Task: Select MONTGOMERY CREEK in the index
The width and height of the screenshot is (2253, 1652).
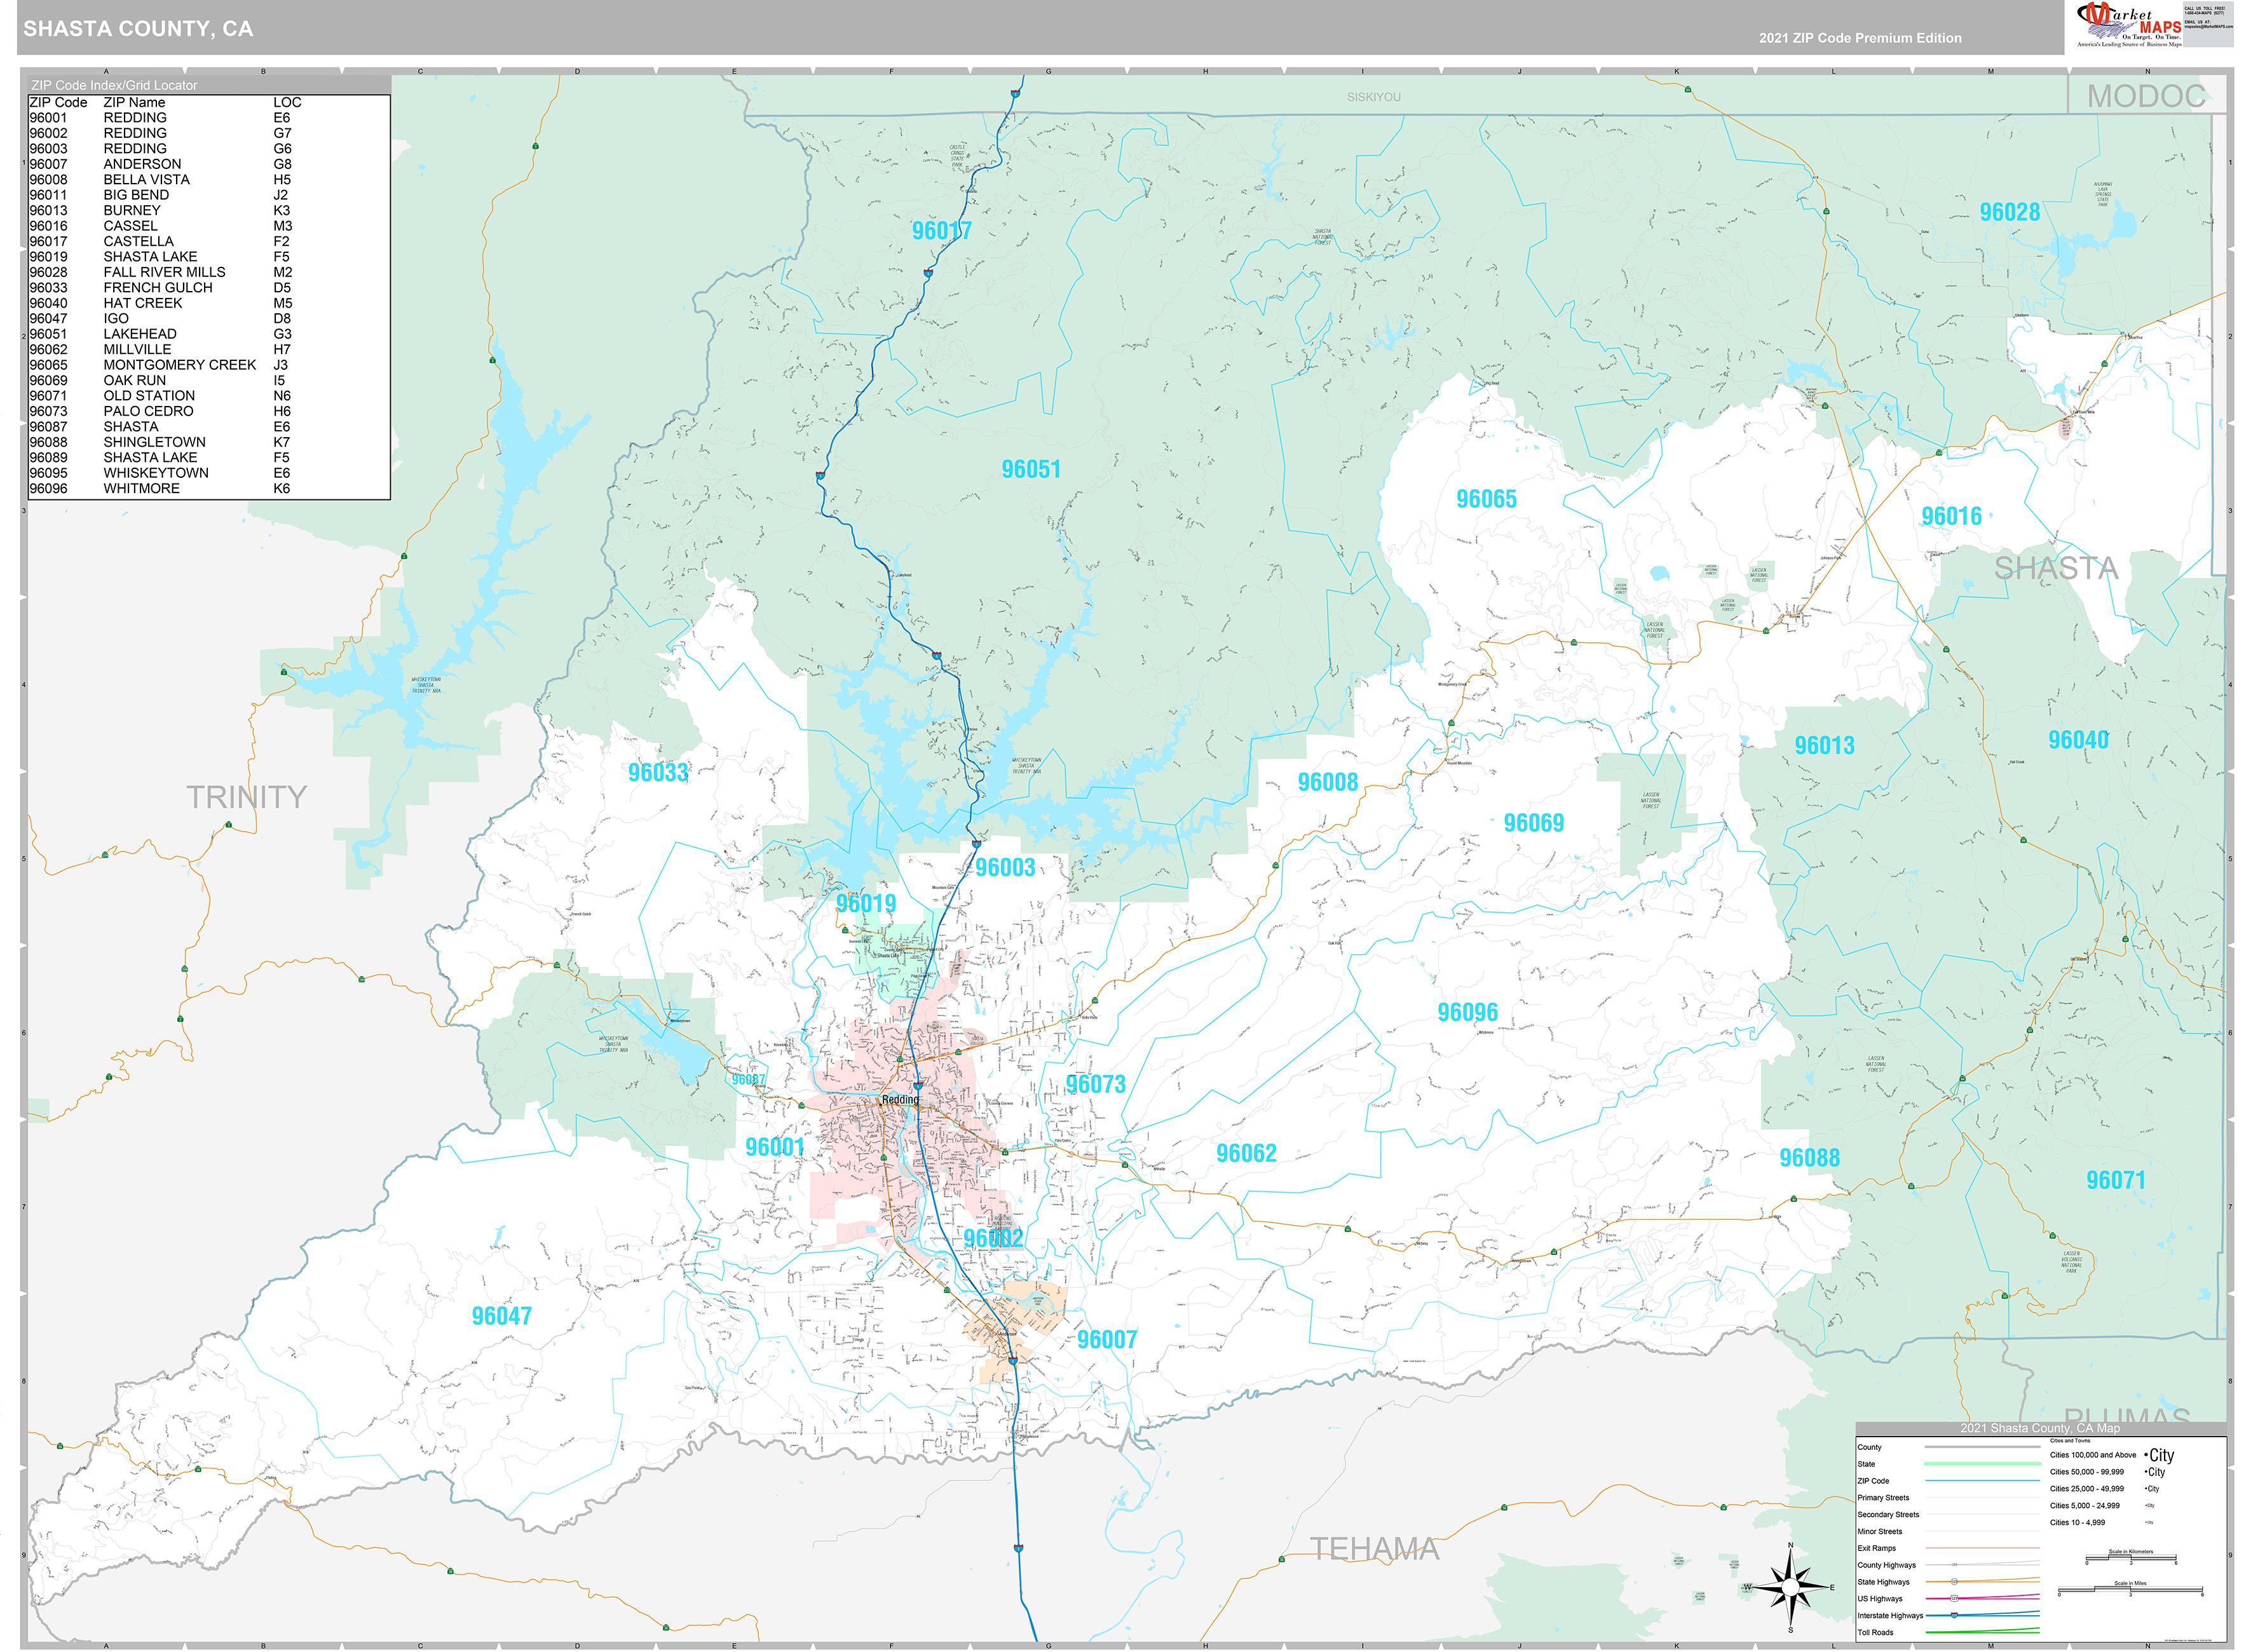Action: [165, 365]
